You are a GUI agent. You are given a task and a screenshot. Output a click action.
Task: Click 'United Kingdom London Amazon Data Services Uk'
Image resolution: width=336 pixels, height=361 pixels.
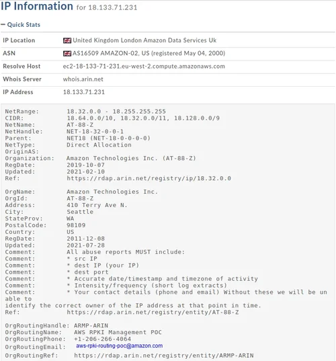pos(144,40)
